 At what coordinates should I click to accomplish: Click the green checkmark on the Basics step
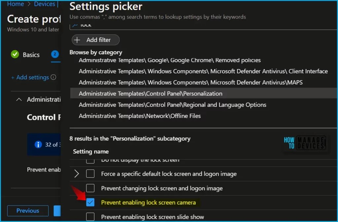coord(15,55)
